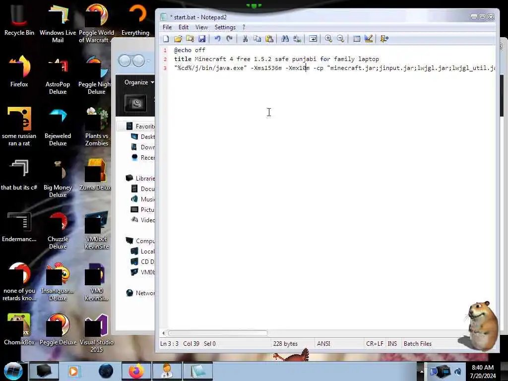
Task: Click the 228 bytes status entry
Action: coord(285,344)
